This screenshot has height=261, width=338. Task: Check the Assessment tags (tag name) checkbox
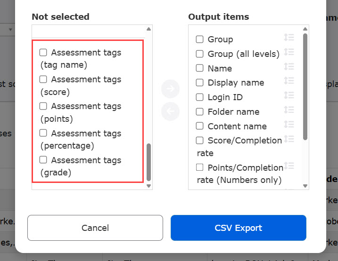43,52
